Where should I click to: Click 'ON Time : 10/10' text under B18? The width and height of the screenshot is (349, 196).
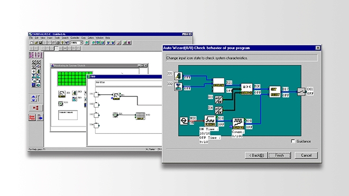(209, 131)
